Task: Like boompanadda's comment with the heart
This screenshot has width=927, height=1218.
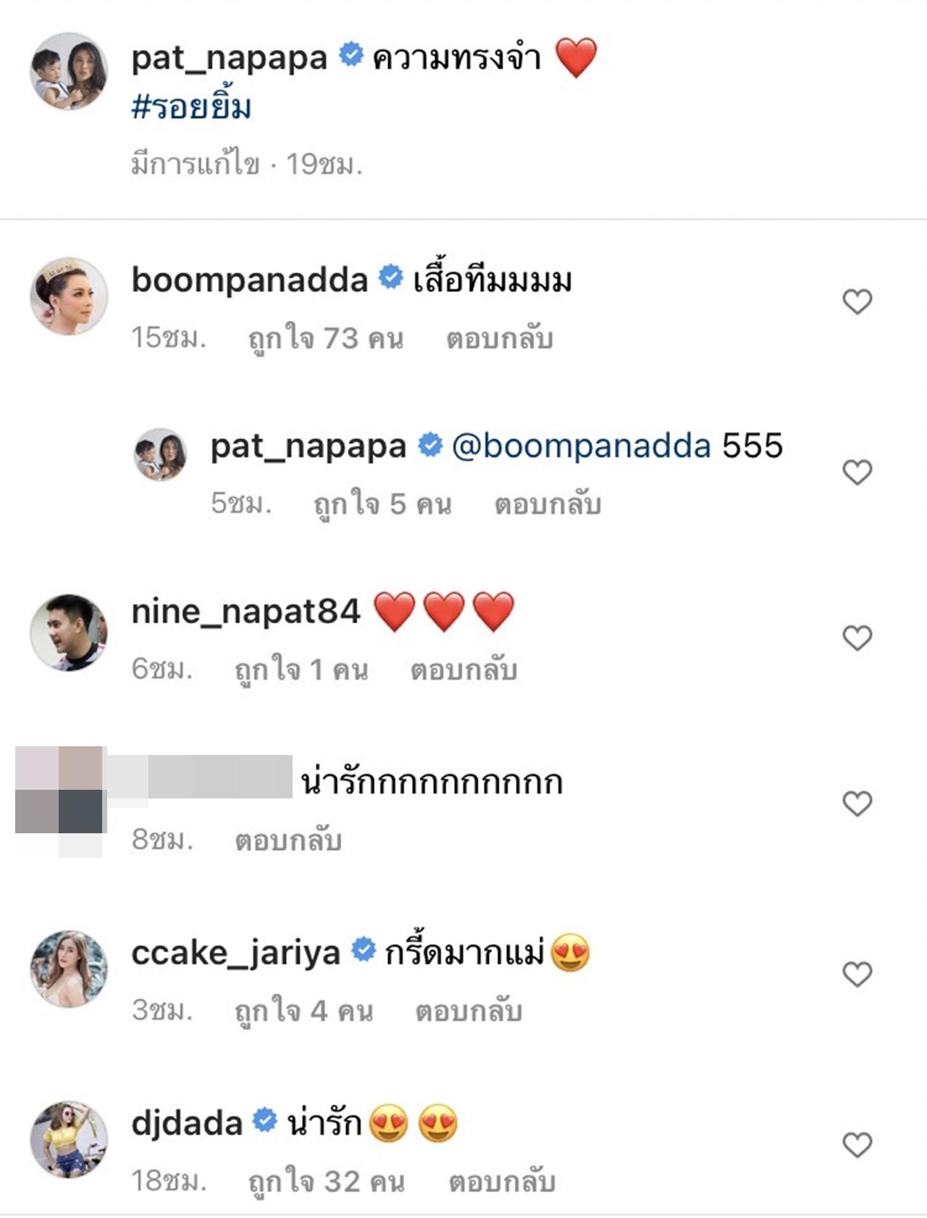Action: pyautogui.click(x=857, y=301)
